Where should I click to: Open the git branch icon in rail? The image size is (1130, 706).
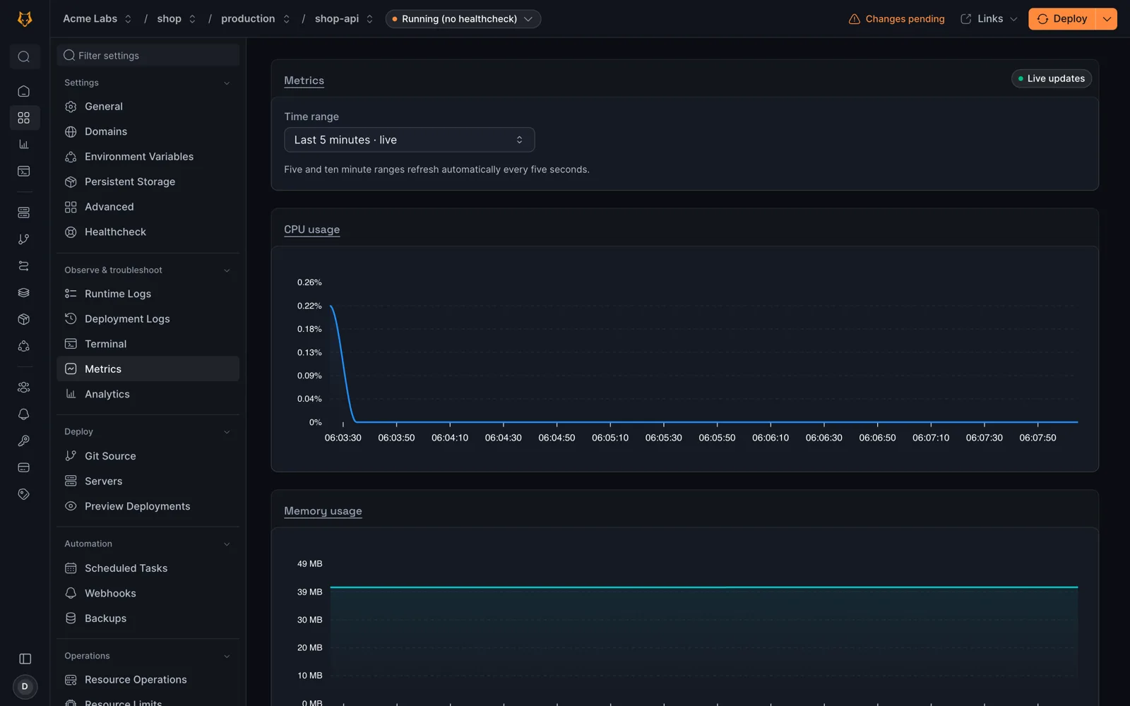pos(24,239)
